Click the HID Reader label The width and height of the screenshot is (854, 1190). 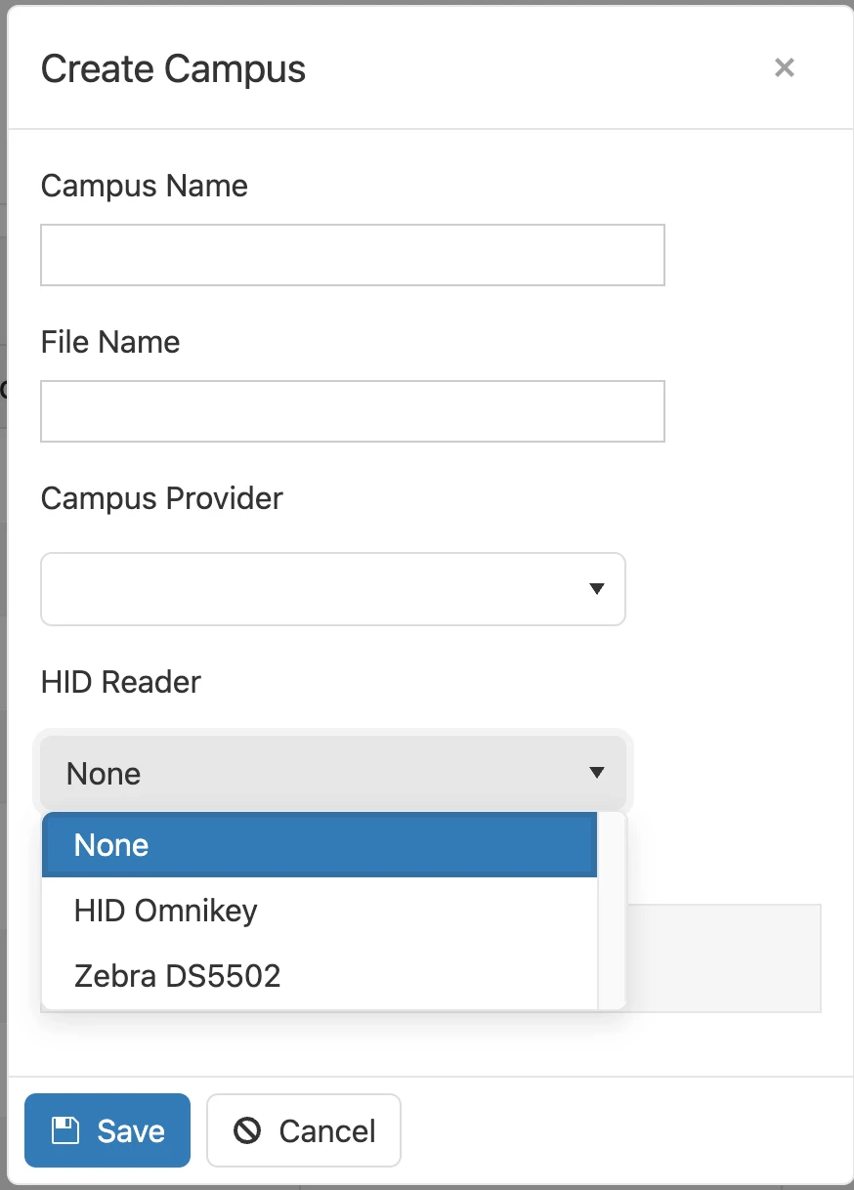pyautogui.click(x=120, y=682)
